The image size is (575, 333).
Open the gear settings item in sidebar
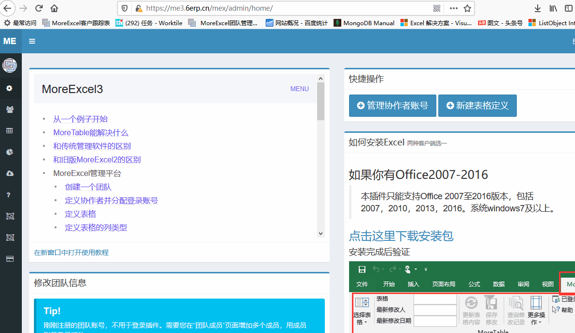9,88
